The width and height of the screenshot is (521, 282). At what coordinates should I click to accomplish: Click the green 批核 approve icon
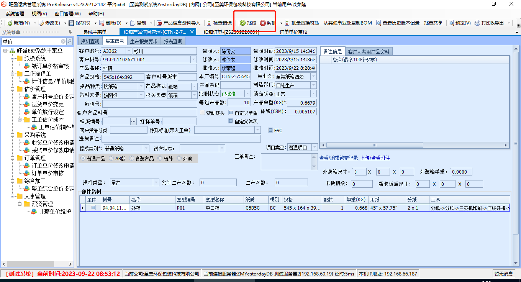(x=242, y=23)
